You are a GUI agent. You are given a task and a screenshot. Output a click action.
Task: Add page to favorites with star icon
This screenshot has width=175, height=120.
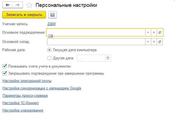pos(29,5)
